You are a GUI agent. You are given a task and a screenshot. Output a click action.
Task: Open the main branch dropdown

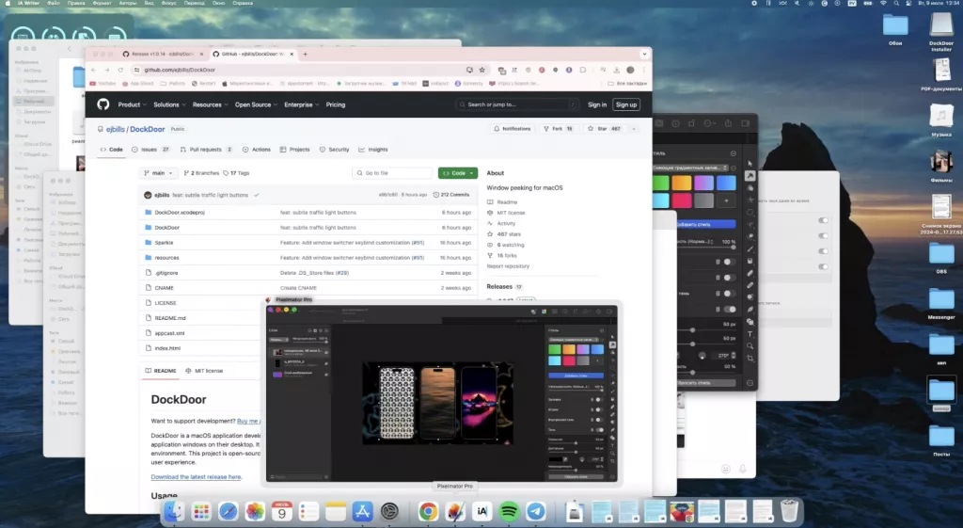[x=158, y=173]
